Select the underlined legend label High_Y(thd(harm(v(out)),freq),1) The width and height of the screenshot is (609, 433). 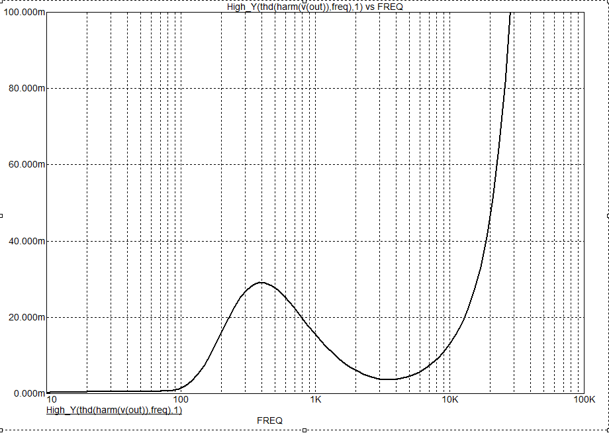(114, 410)
